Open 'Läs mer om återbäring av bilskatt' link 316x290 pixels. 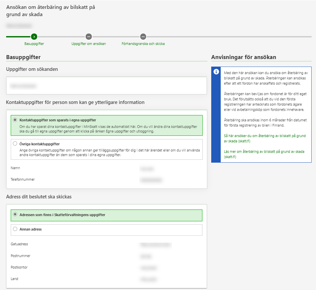pyautogui.click(x=264, y=154)
